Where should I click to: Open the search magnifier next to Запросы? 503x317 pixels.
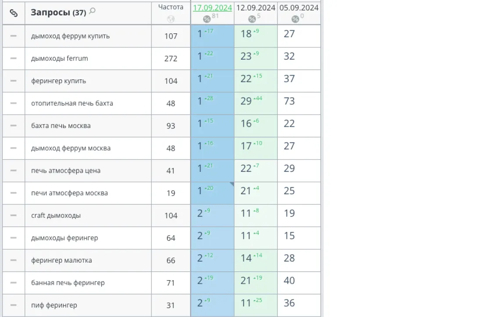tap(92, 11)
